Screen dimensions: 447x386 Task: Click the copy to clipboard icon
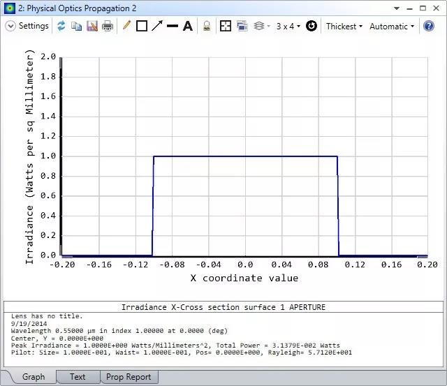click(77, 26)
